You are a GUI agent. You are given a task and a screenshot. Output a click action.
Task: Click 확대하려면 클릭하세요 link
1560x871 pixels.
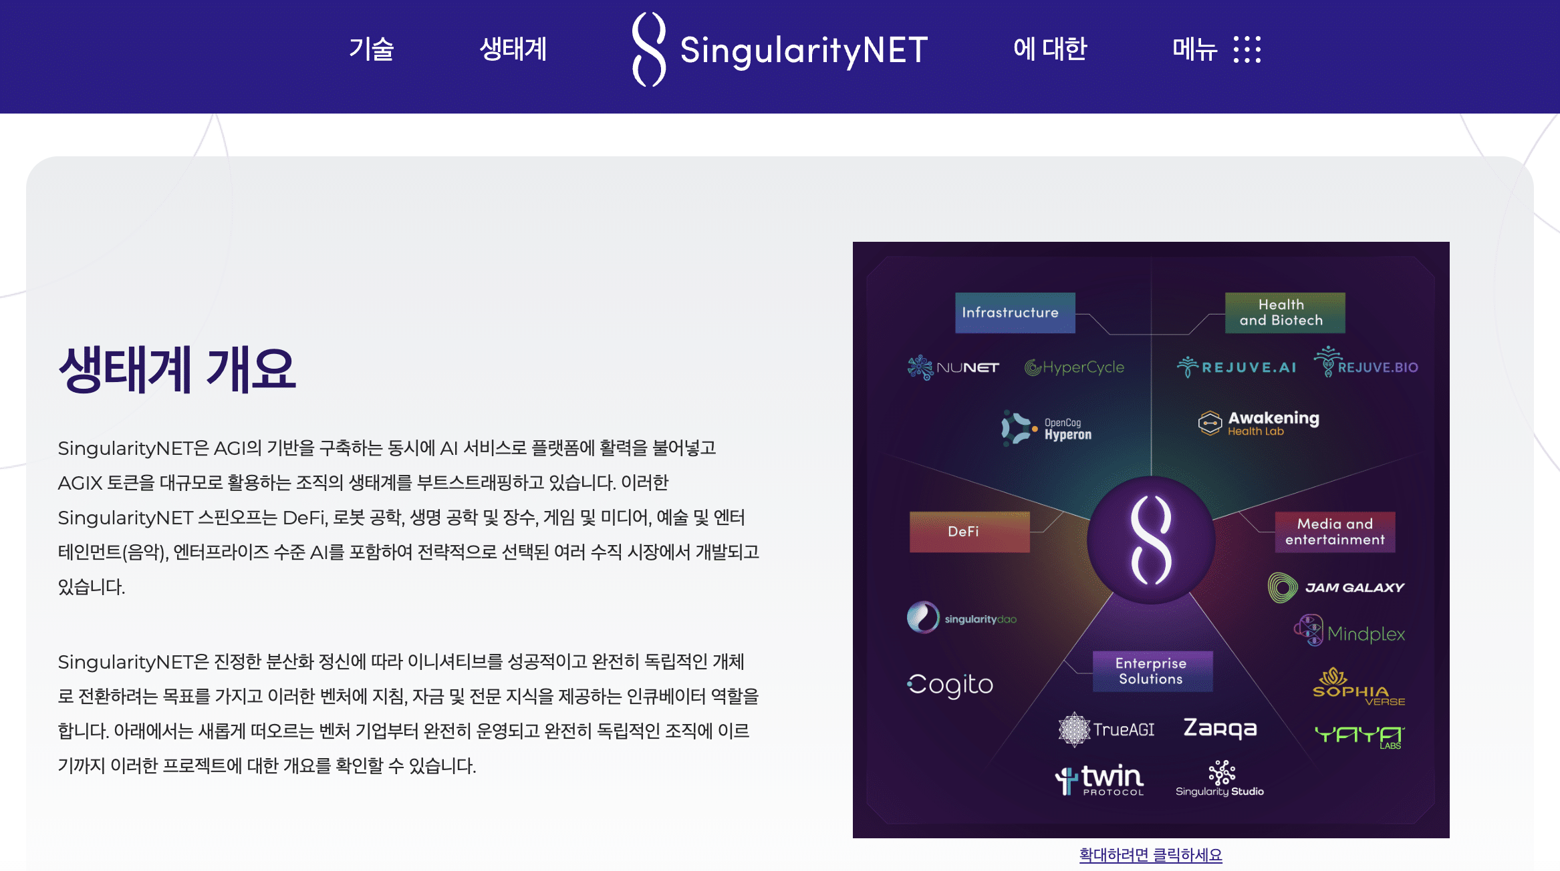1151,854
